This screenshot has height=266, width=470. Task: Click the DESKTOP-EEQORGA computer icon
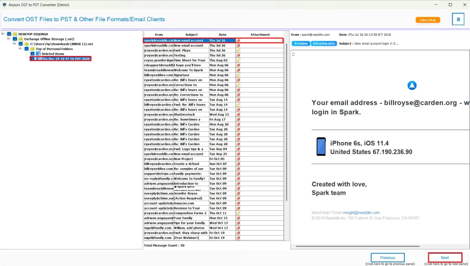(15, 34)
